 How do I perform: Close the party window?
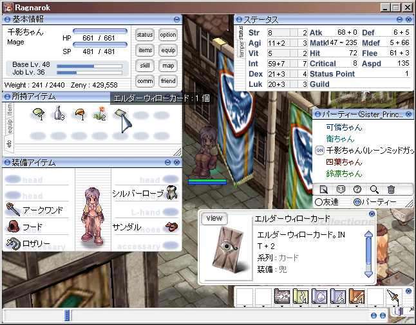coord(408,115)
